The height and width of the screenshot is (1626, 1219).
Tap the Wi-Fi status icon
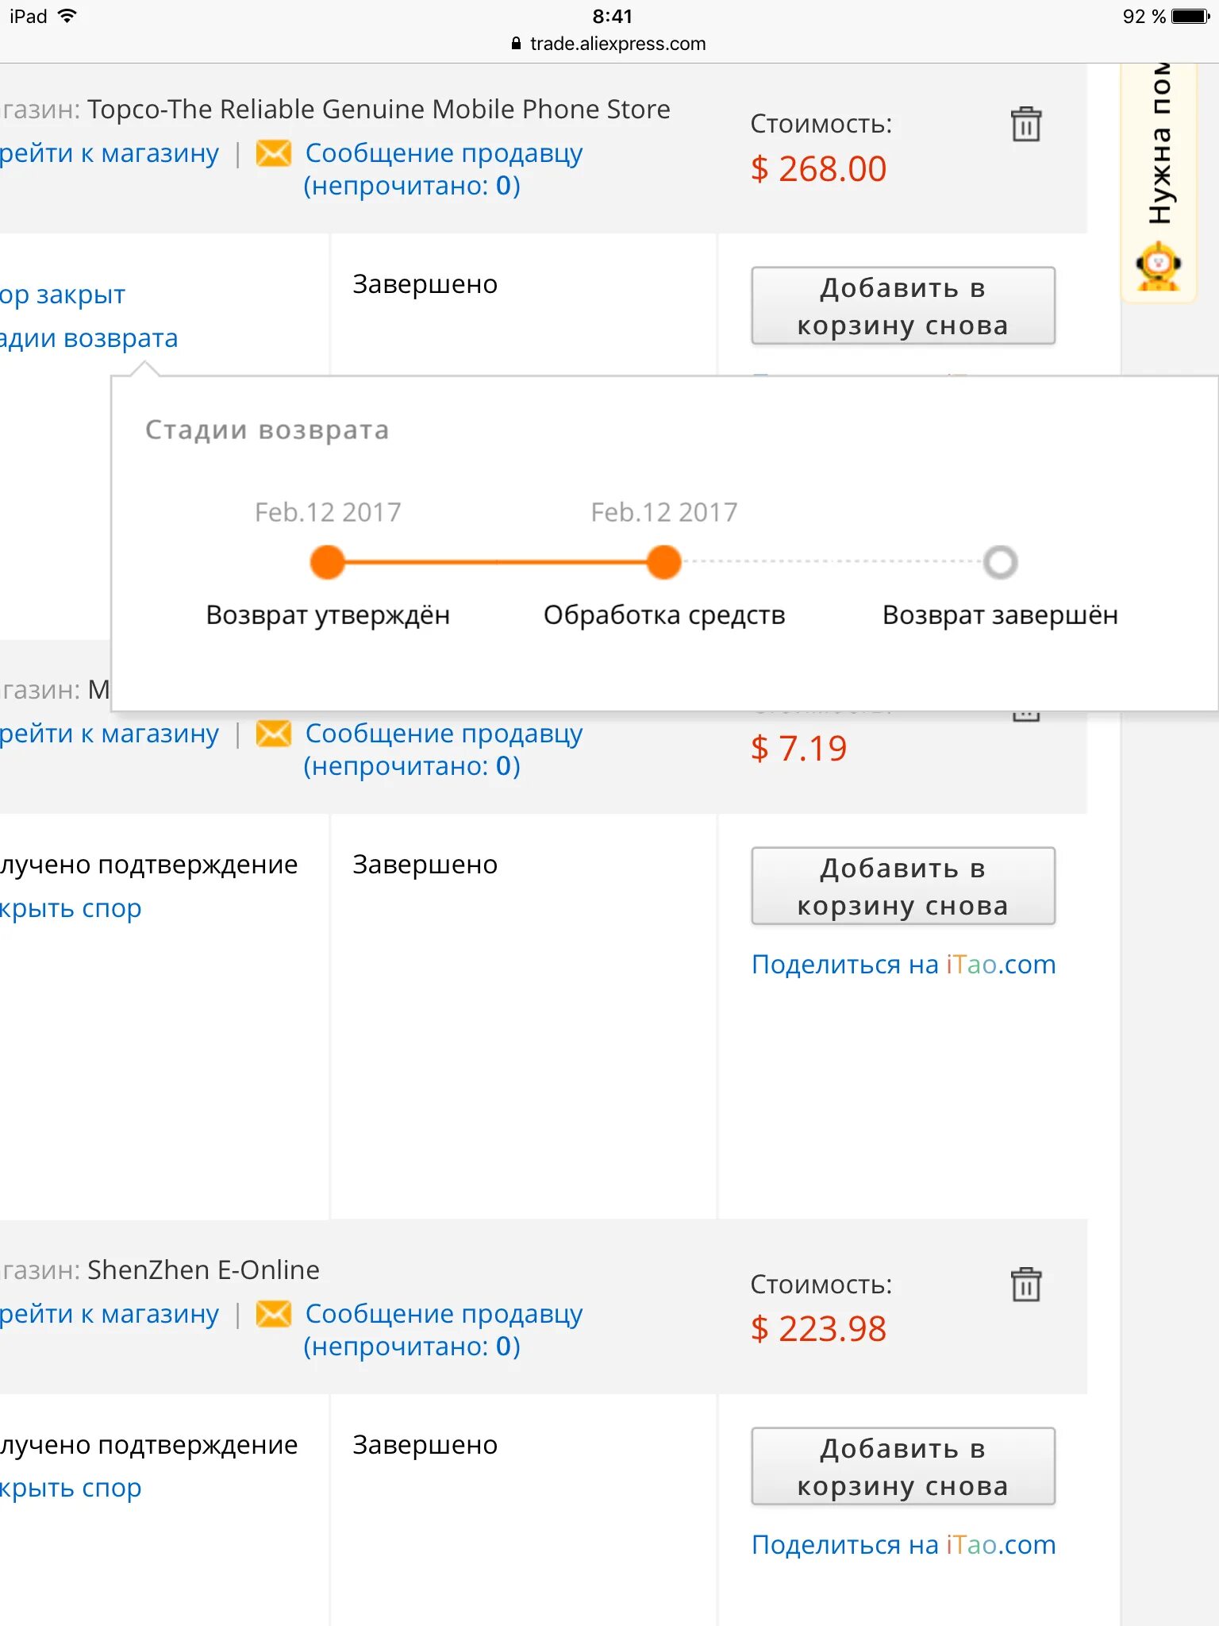click(x=67, y=16)
